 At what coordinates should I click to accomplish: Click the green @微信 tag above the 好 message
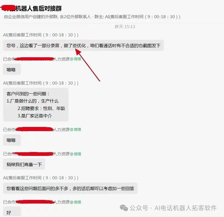coord(76,202)
